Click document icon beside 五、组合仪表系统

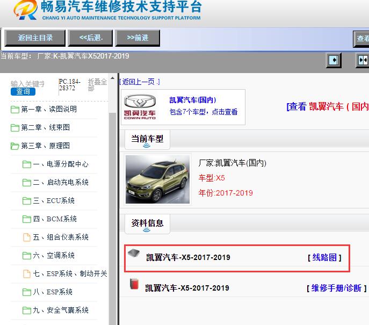coord(27,237)
